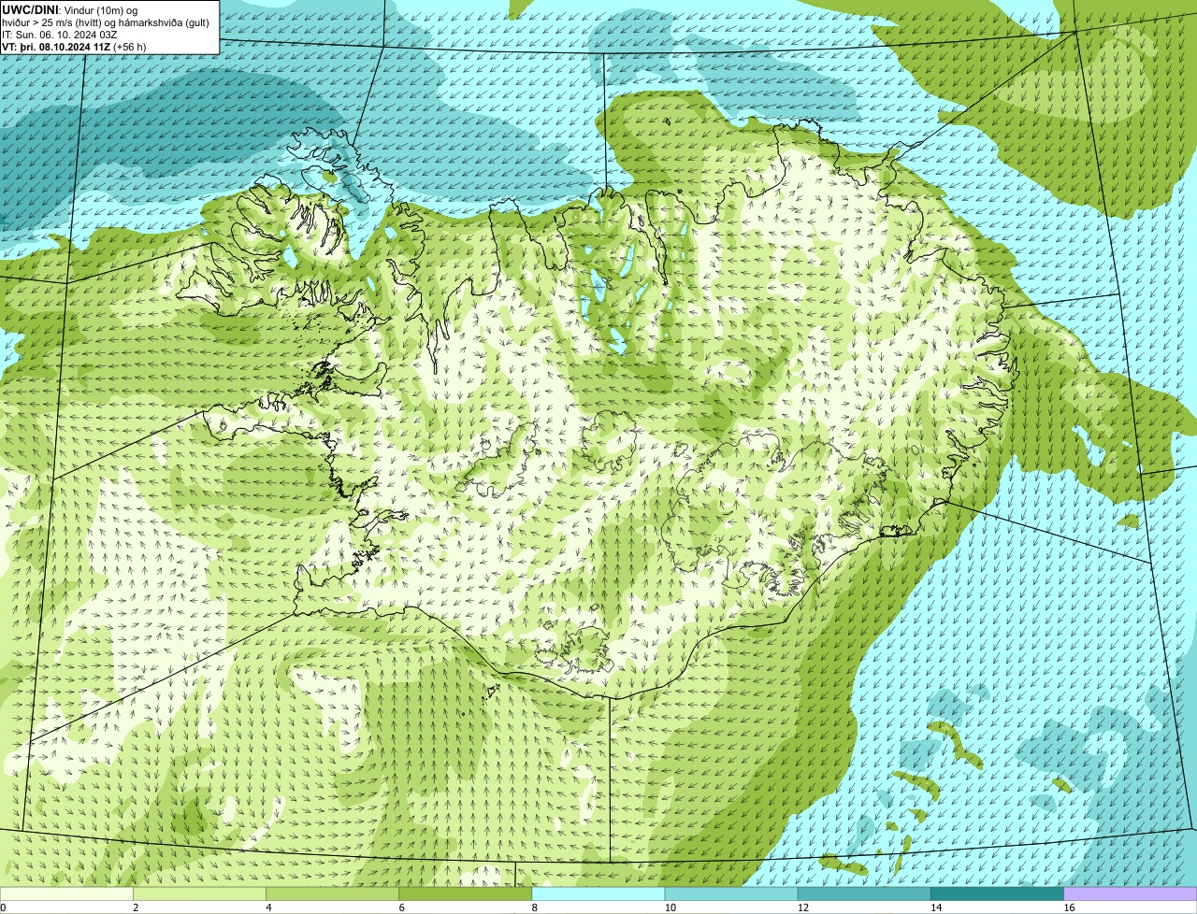
Task: Click the "VT: þri. 08.10.2024 11Z (+56 h)" line
Action: [74, 46]
